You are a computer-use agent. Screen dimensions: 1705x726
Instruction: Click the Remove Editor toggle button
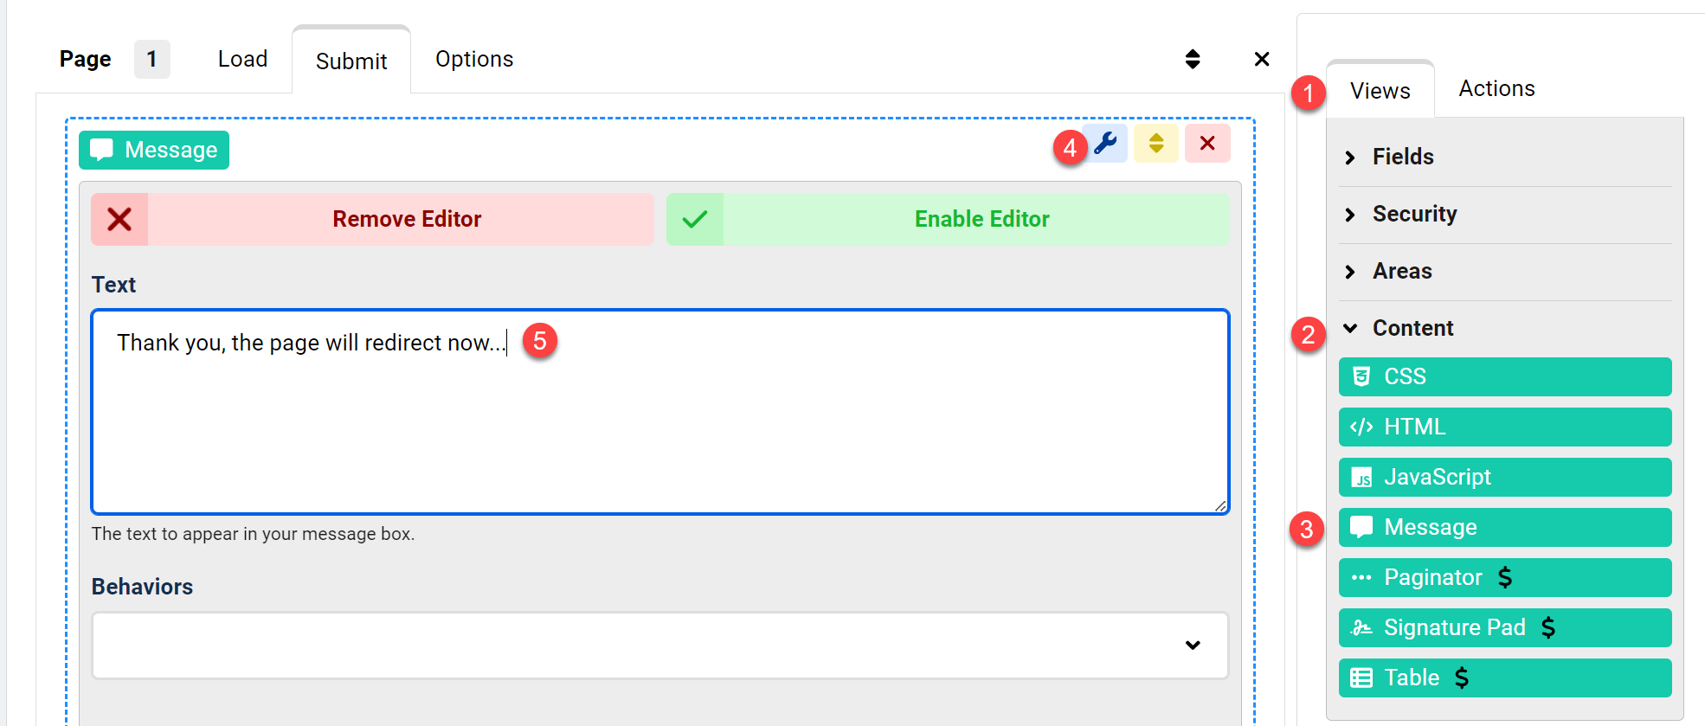372,219
